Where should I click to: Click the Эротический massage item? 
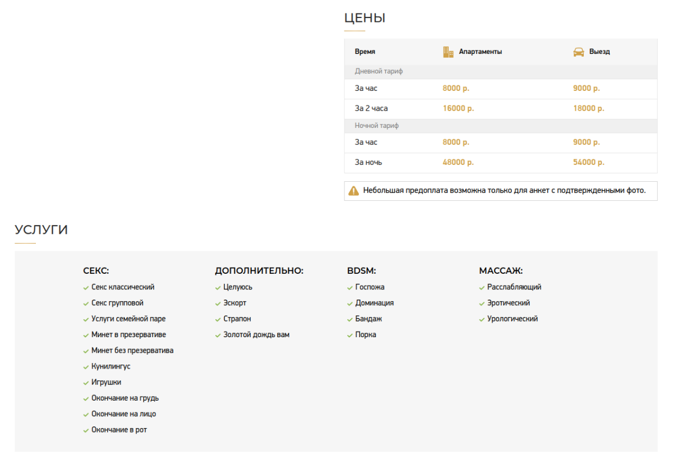pos(508,303)
